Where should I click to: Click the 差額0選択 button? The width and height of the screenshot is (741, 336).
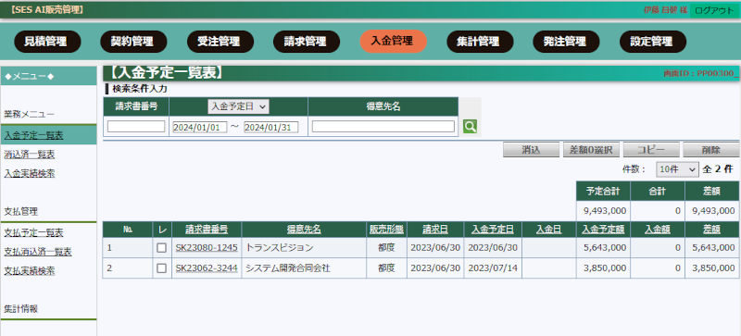coord(591,150)
